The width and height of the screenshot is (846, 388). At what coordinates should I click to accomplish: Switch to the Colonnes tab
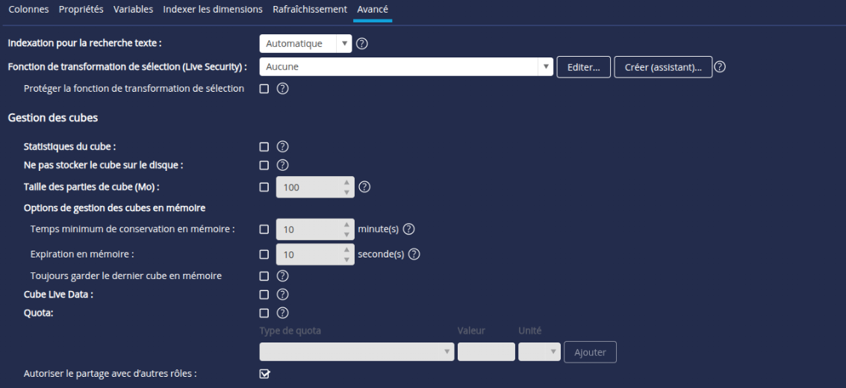(x=28, y=10)
